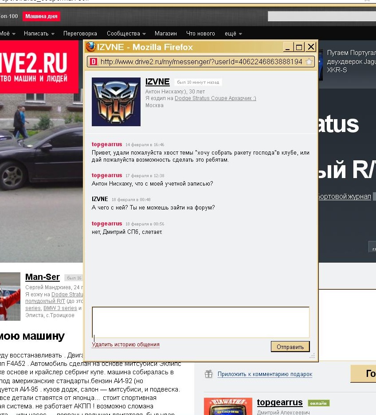Expand the ещё dropdown menu
The width and height of the screenshot is (376, 415).
[x=233, y=34]
